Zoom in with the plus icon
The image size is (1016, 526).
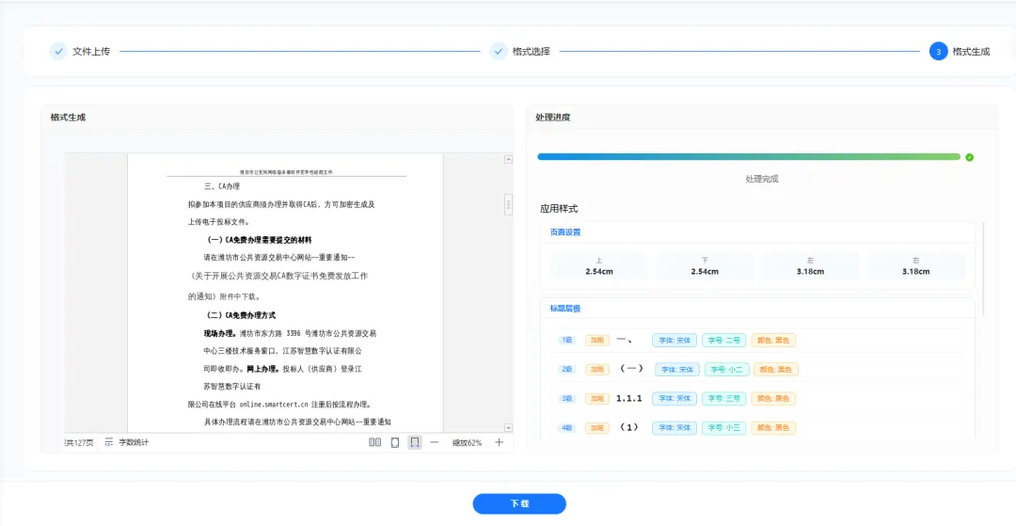click(x=499, y=442)
